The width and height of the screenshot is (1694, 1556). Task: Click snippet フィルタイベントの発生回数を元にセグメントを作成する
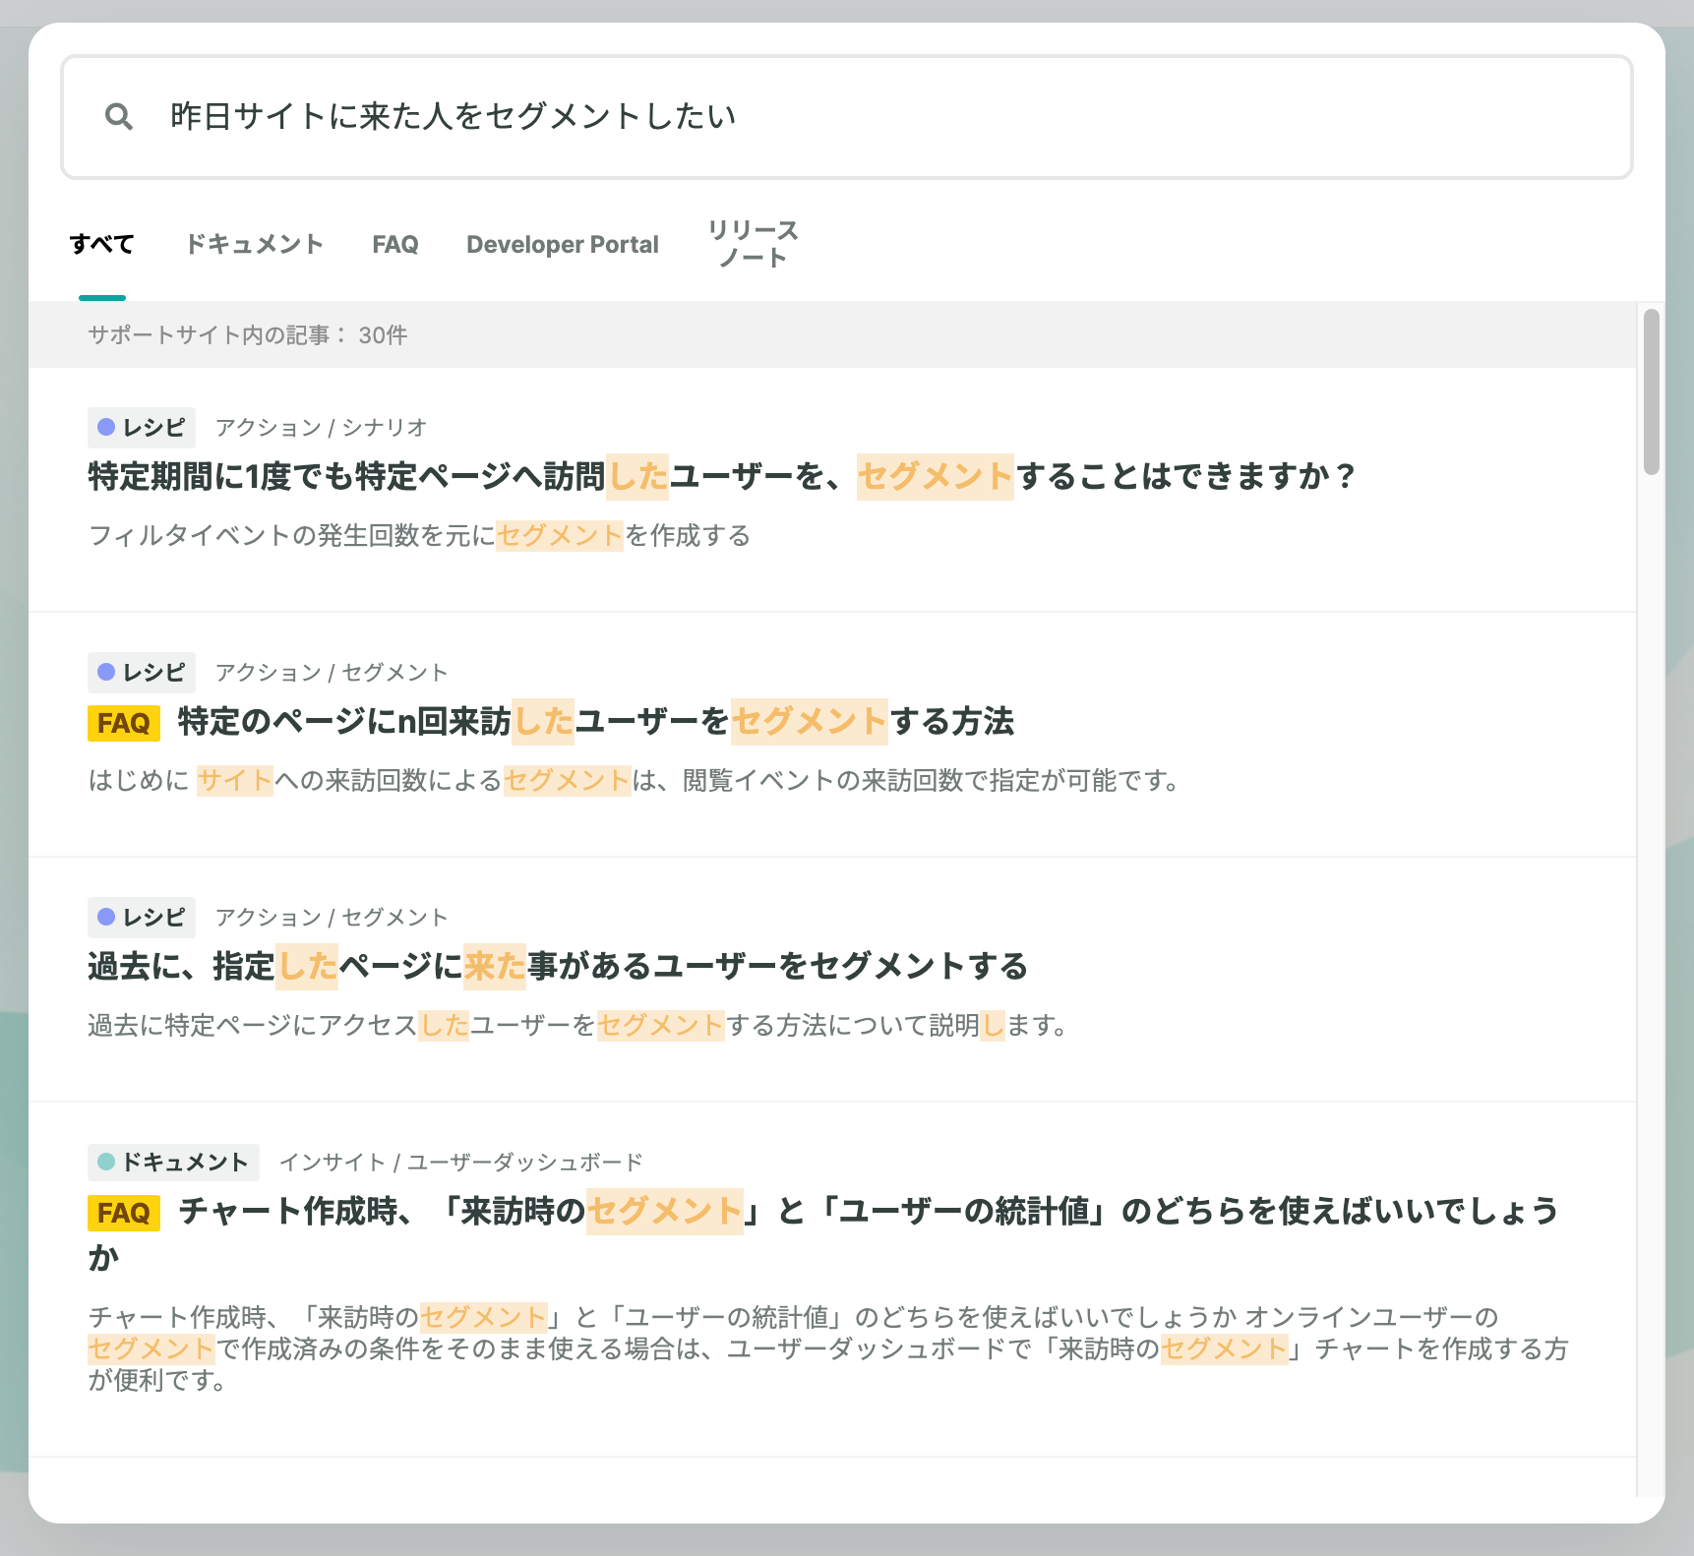[x=420, y=535]
